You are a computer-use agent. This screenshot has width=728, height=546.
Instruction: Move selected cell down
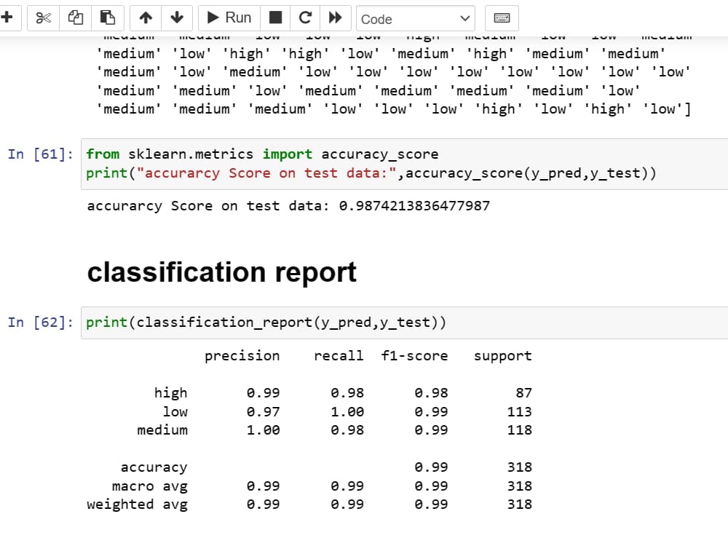click(177, 17)
